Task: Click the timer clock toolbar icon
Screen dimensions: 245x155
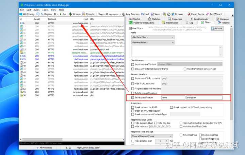Action: click(x=169, y=14)
